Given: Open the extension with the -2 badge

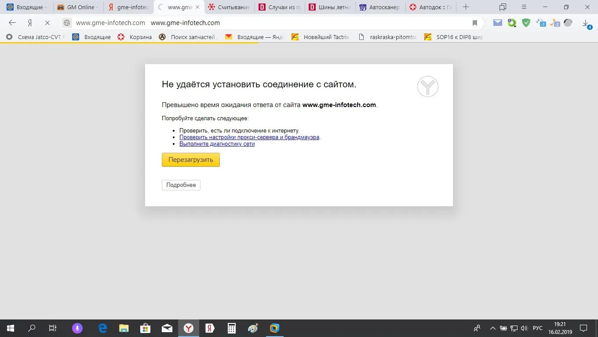Looking at the screenshot, I should coord(555,23).
